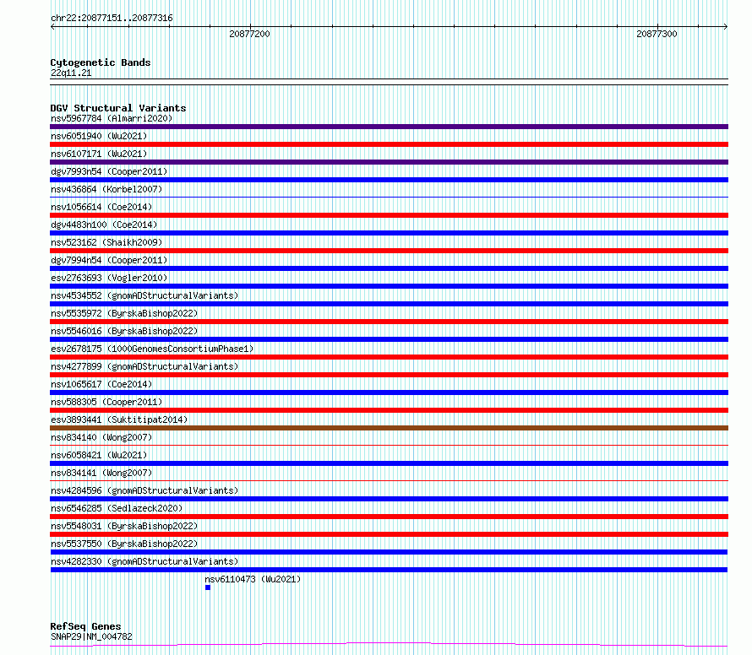This screenshot has width=752, height=655.
Task: Click the small blue nsv6110473 variant square
Action: click(208, 587)
